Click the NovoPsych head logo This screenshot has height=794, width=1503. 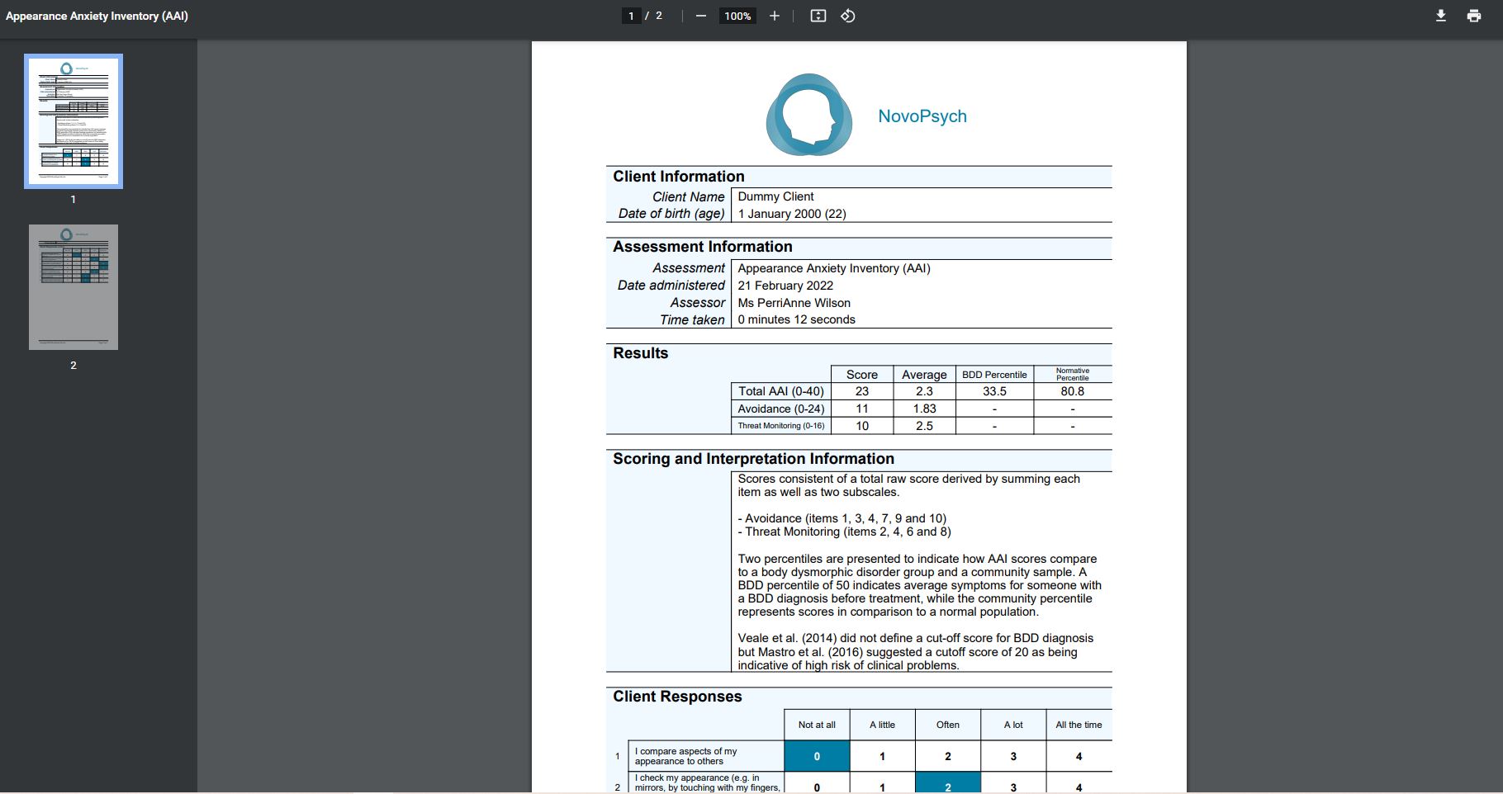[x=808, y=115]
